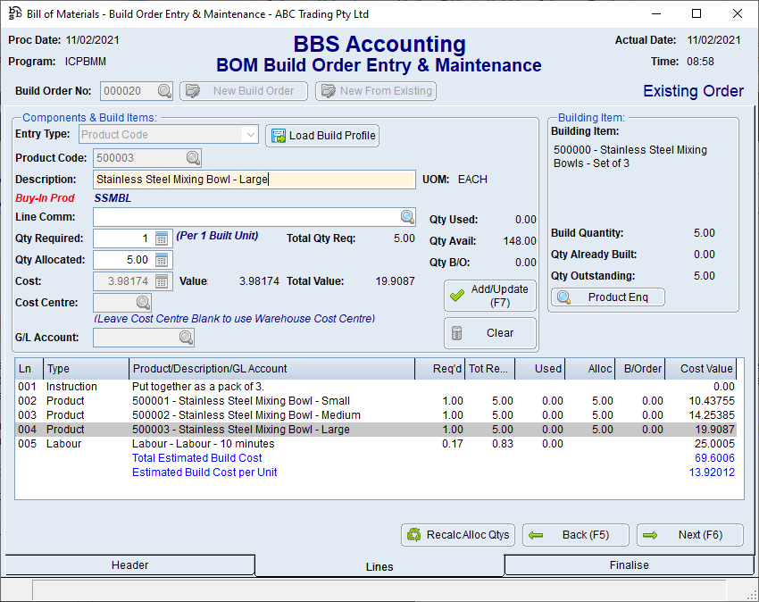Open calculator for Qty Required field
The height and width of the screenshot is (602, 759).
[162, 238]
